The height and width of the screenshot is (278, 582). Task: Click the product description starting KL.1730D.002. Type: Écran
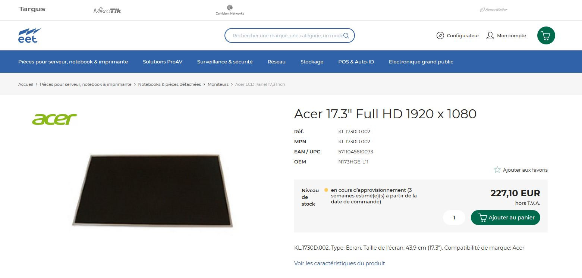click(409, 248)
